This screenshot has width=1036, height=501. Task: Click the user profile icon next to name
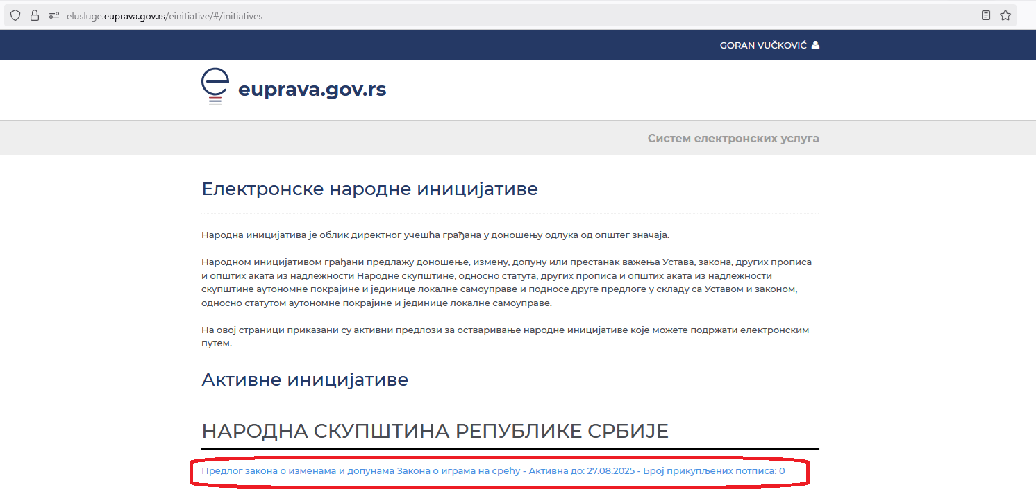[816, 45]
